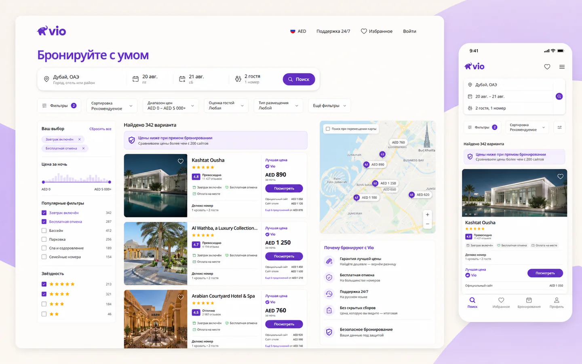Image resolution: width=582 pixels, height=364 pixels.
Task: Favorite Arabian Courtyard Hotel with heart icon
Action: 181,297
